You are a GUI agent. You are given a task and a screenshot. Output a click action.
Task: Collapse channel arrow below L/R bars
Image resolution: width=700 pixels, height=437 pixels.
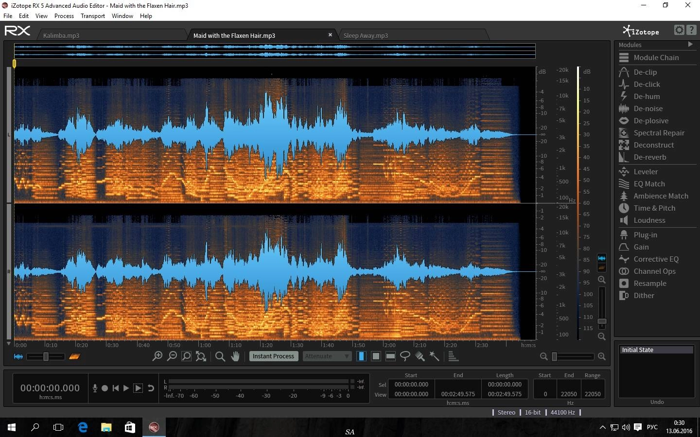(x=8, y=343)
